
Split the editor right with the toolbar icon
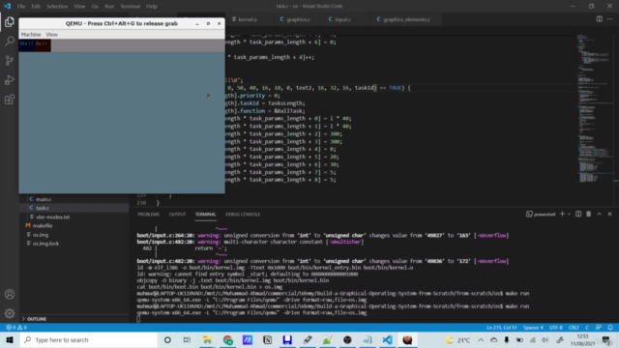coord(600,19)
